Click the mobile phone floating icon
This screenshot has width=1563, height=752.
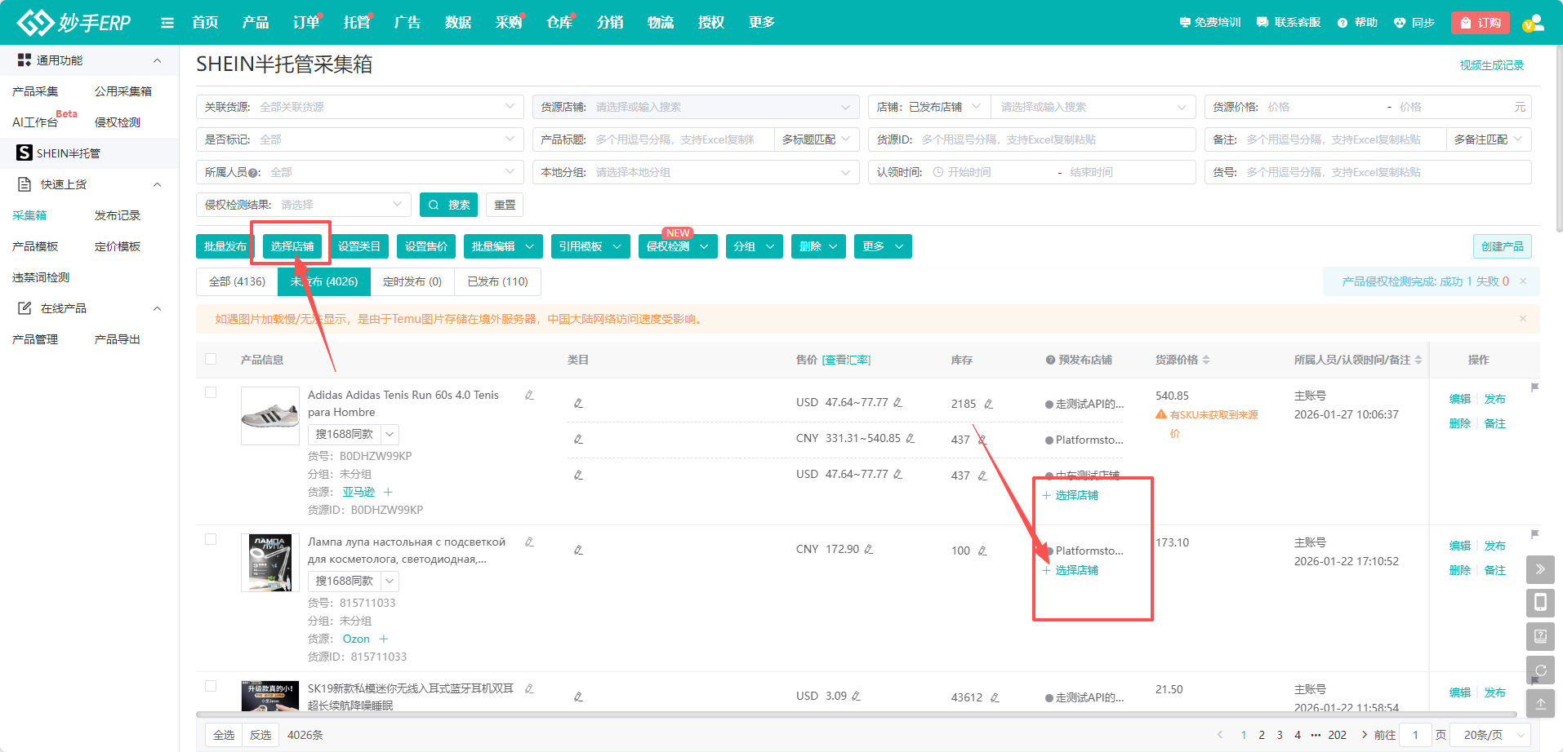pos(1540,603)
